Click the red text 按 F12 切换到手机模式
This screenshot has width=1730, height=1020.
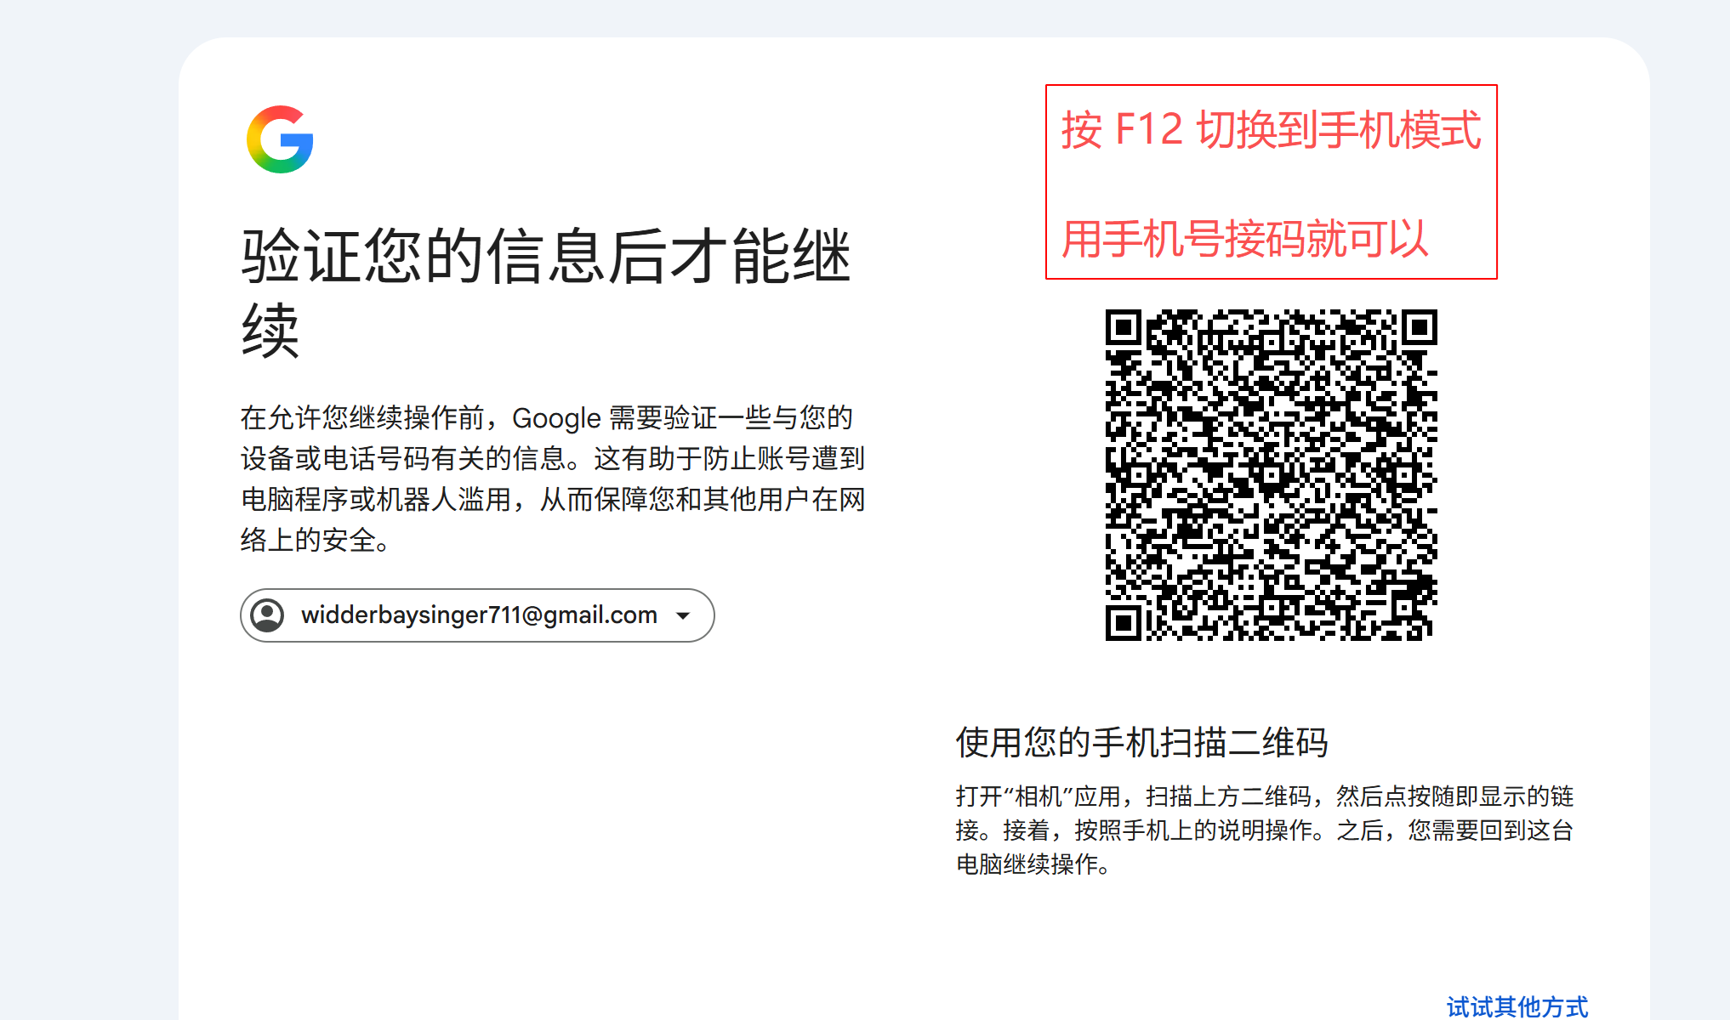tap(1271, 130)
